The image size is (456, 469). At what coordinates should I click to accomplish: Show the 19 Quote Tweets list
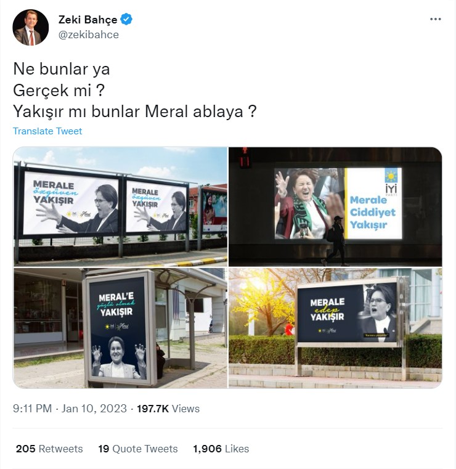(138, 449)
